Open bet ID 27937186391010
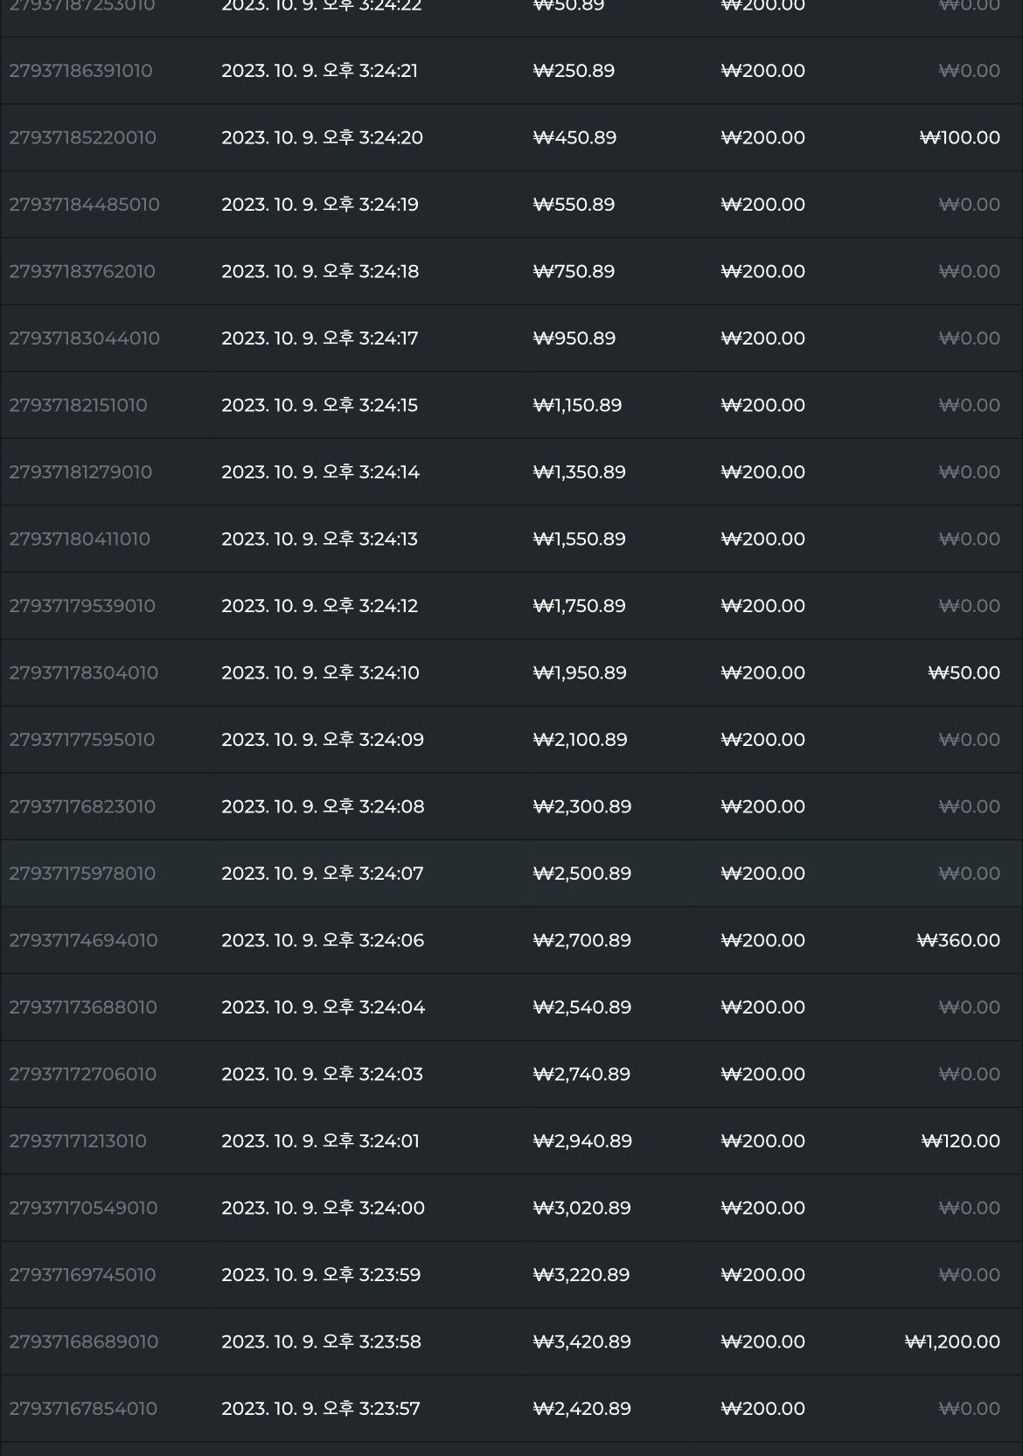Screen dimensions: 1023x1456 (x=80, y=71)
